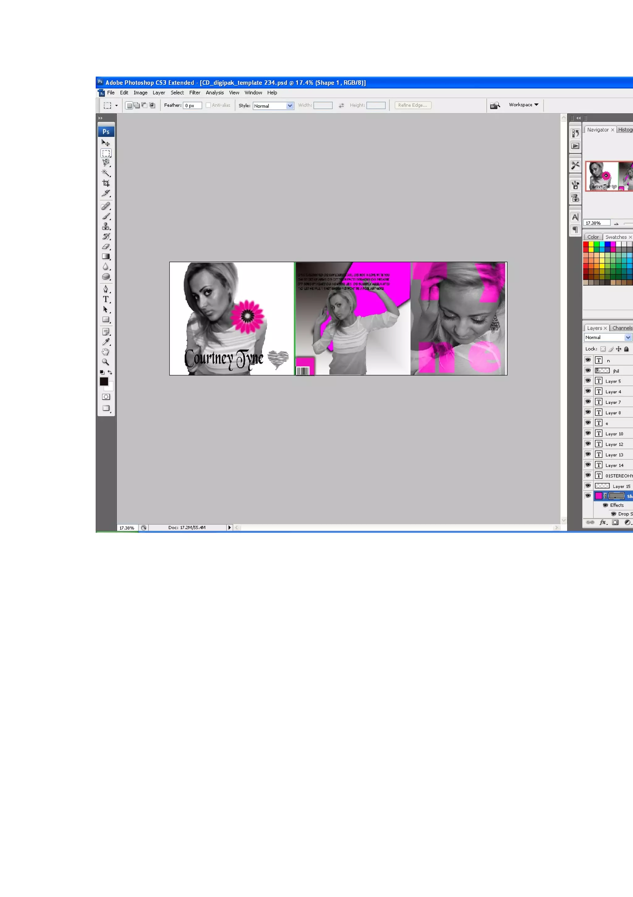Image resolution: width=633 pixels, height=897 pixels.
Task: Click the Go to Bridge icon
Action: [495, 105]
